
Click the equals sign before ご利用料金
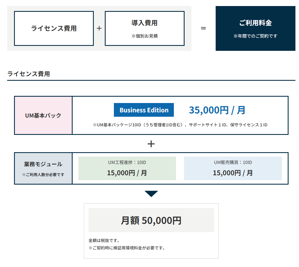[203, 28]
